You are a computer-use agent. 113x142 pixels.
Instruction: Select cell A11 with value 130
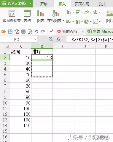[20, 108]
